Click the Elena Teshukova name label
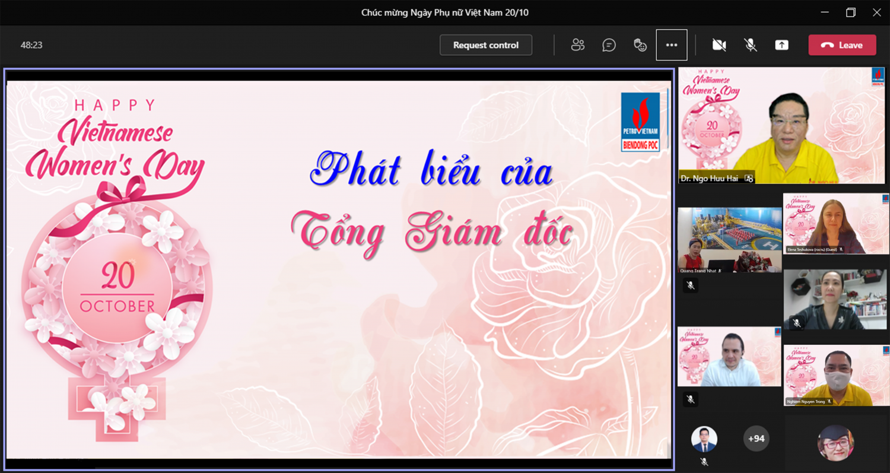This screenshot has height=473, width=890. pyautogui.click(x=812, y=250)
